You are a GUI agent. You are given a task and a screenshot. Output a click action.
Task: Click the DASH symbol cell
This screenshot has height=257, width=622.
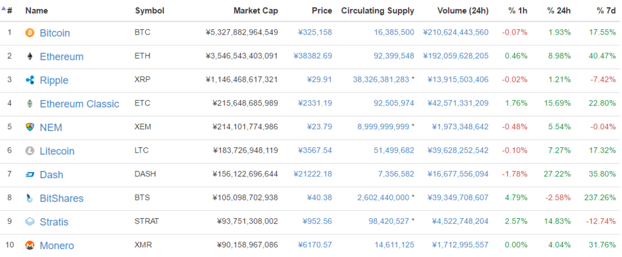[x=146, y=174]
